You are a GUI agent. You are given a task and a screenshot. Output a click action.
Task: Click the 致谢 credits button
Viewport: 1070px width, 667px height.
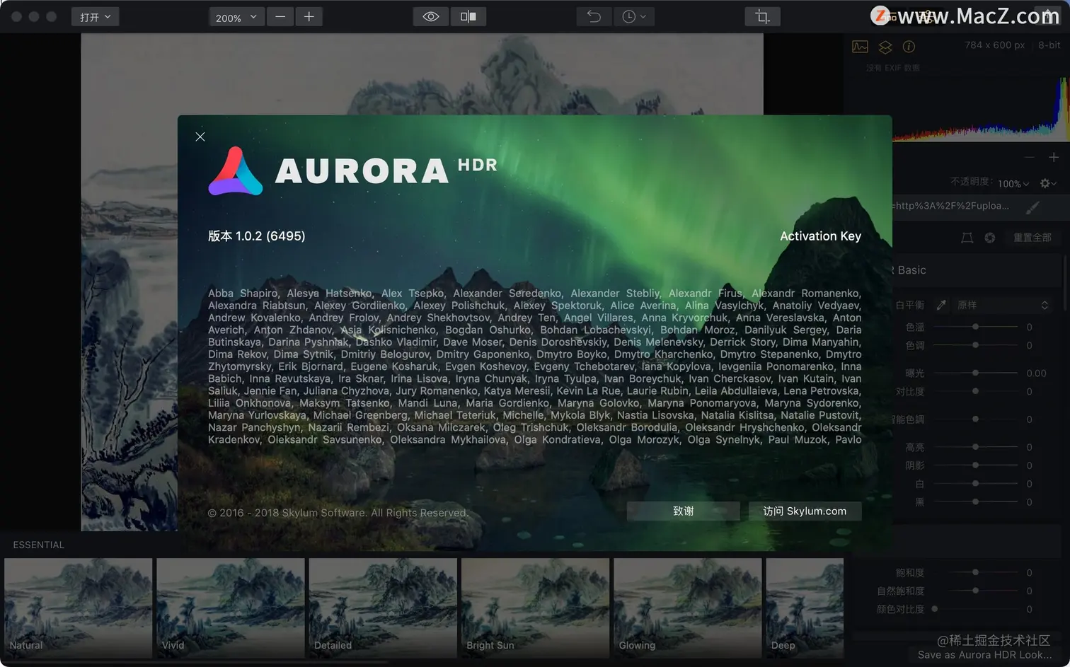683,511
